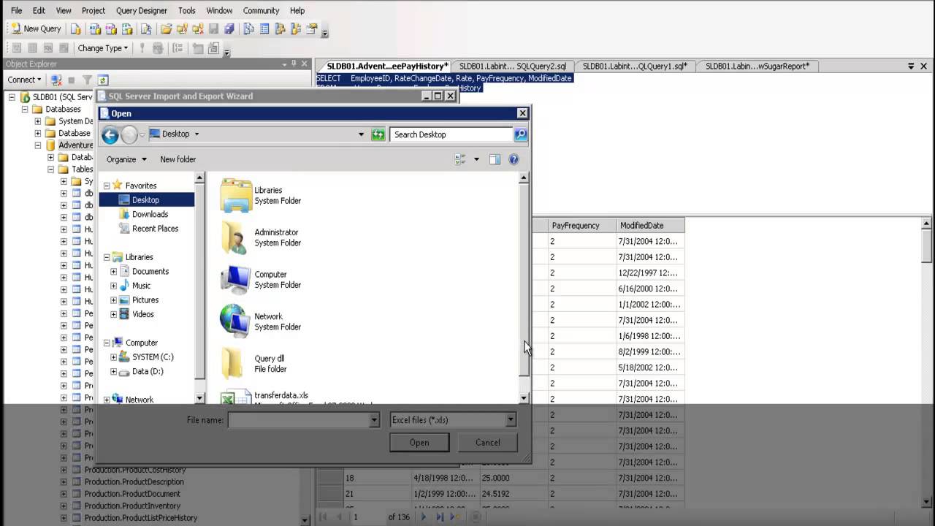
Task: Pin the Object Explorer panel
Action: (294, 64)
